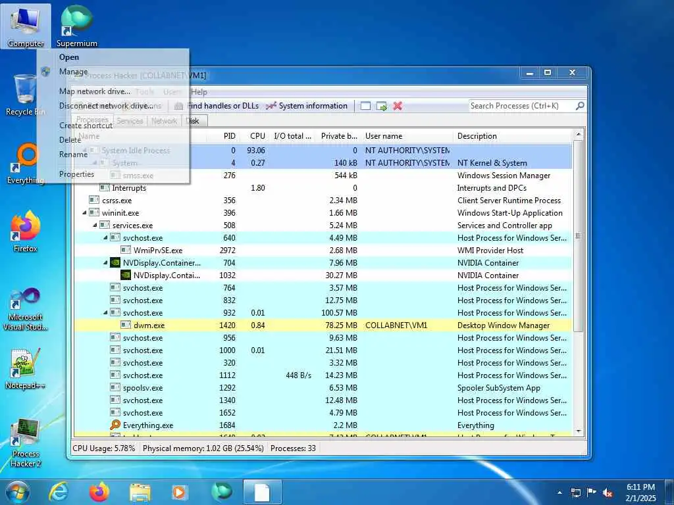The image size is (674, 505).
Task: Select Map network drive... menu entry
Action: pyautogui.click(x=113, y=91)
